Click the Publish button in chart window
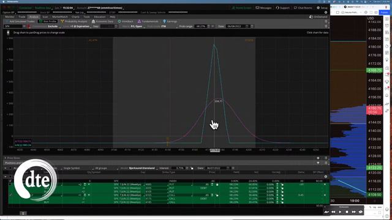The width and height of the screenshot is (392, 220). [384, 12]
